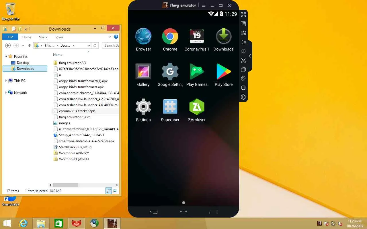Click the Properties icon in quick access toolbar
367x229 pixels.
pyautogui.click(x=14, y=29)
